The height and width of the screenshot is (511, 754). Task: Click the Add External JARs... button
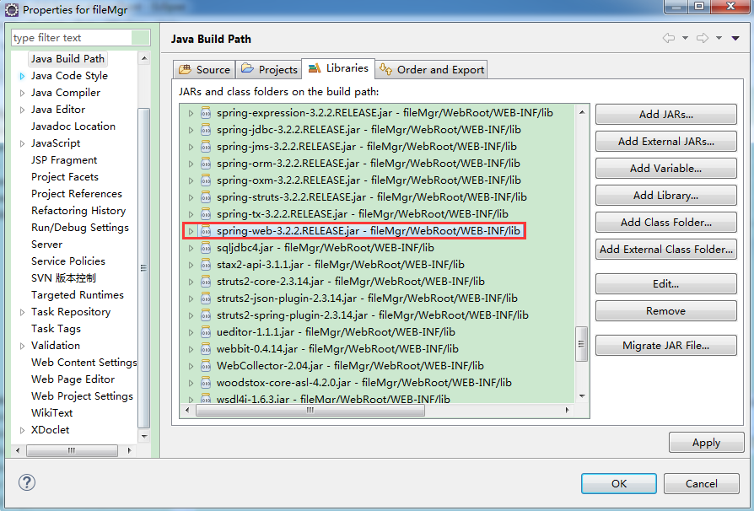click(x=666, y=142)
